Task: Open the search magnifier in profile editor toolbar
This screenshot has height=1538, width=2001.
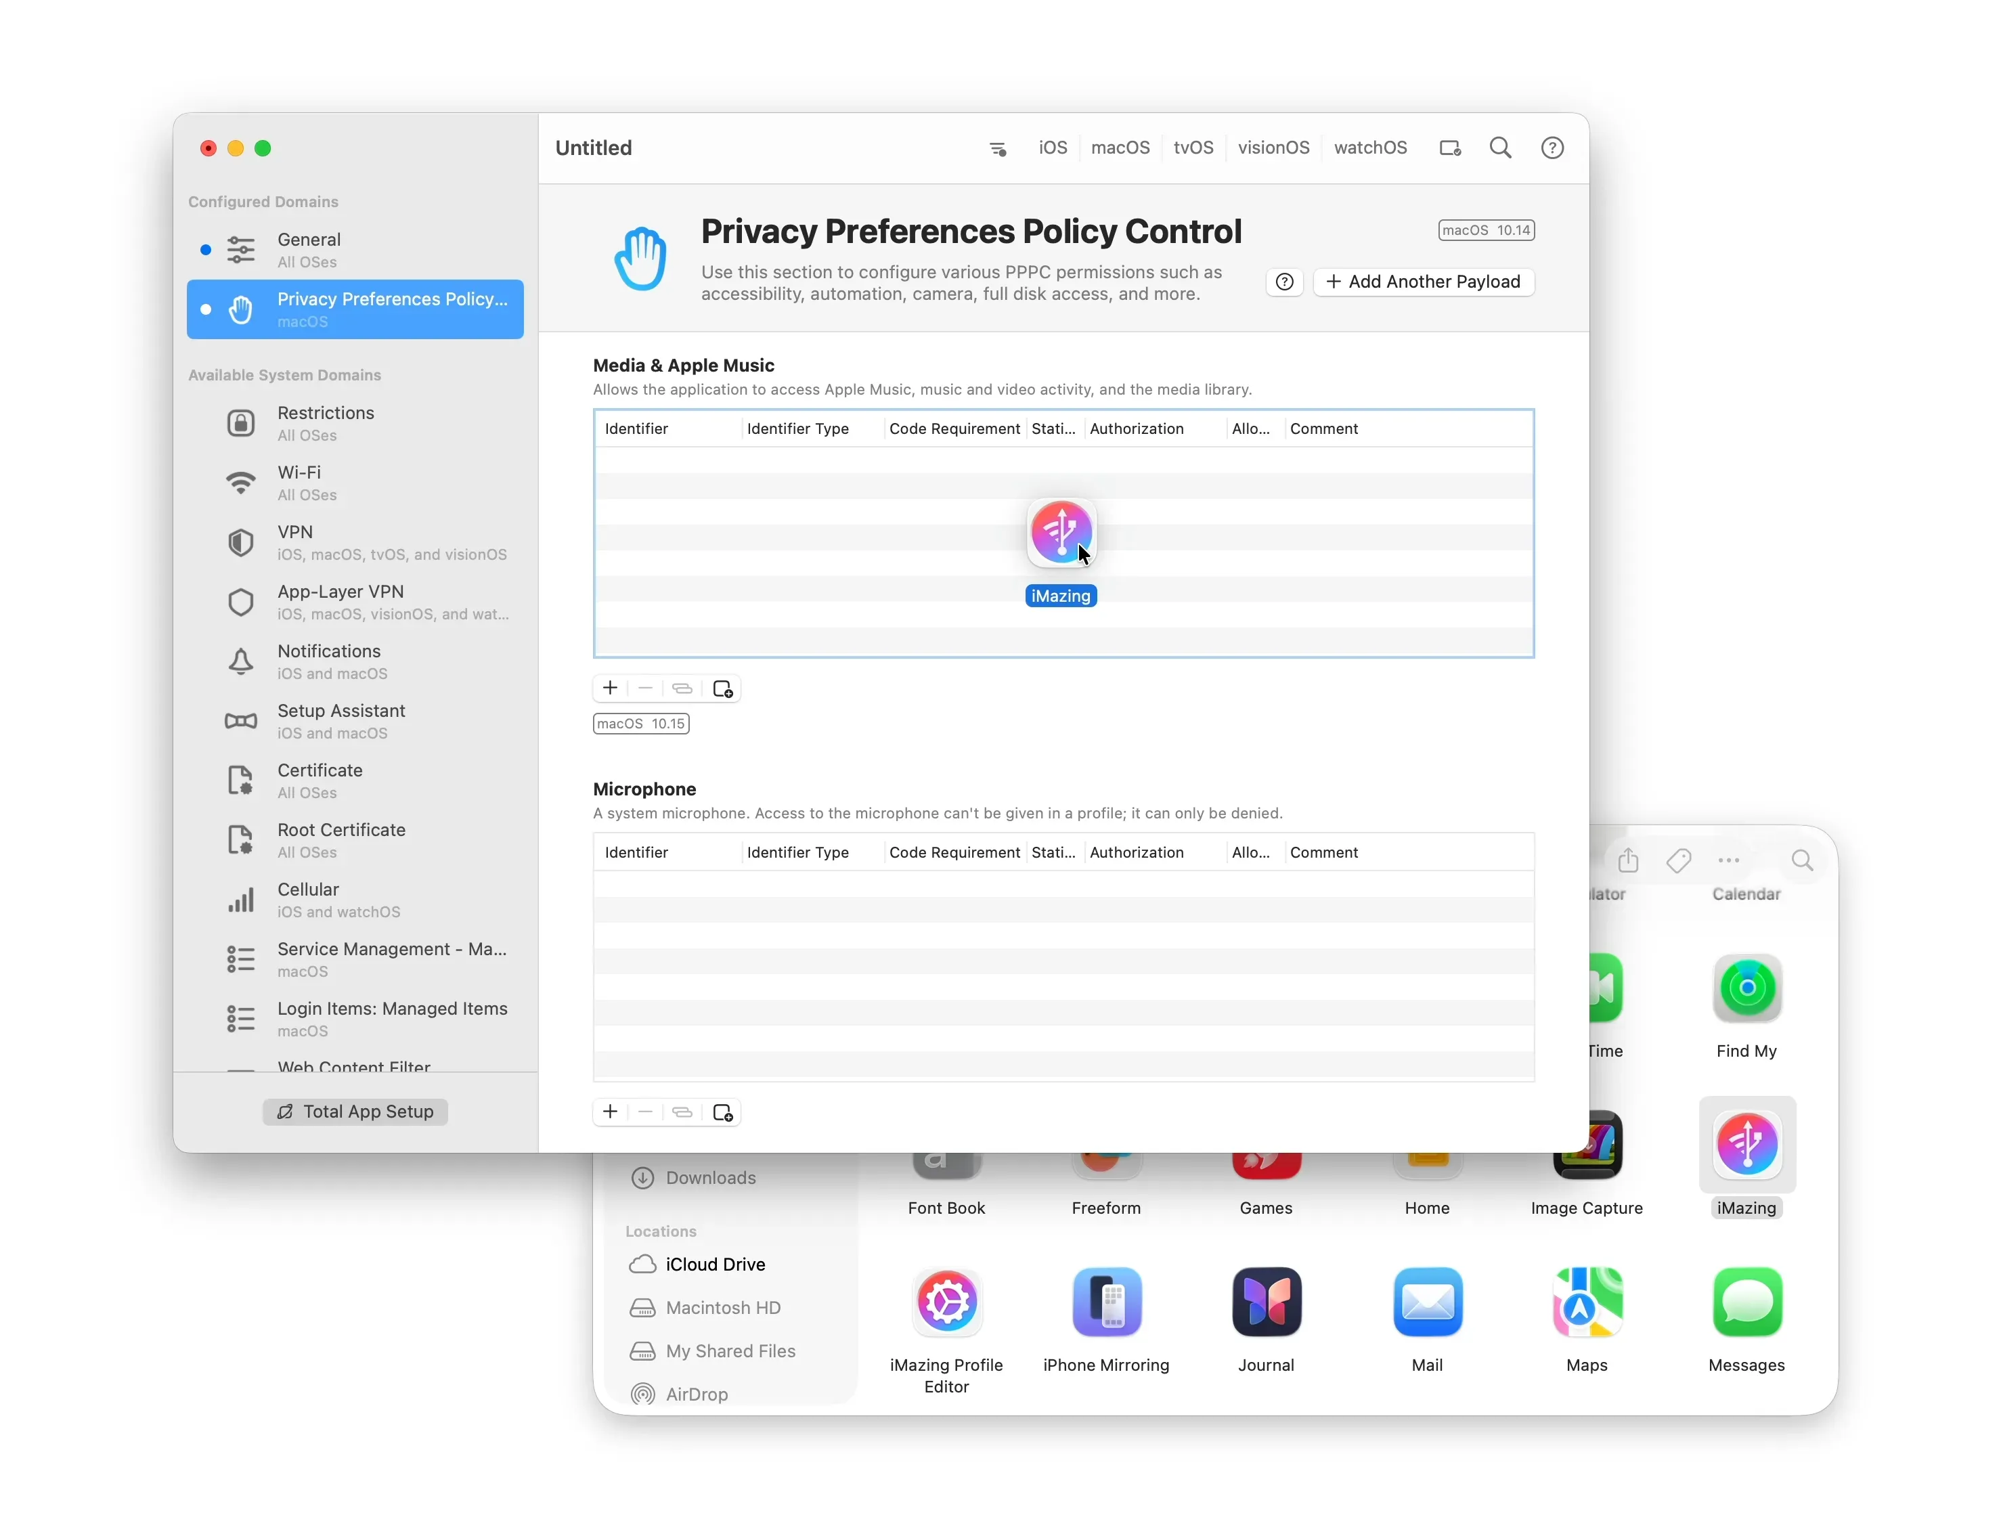Action: (x=1499, y=148)
